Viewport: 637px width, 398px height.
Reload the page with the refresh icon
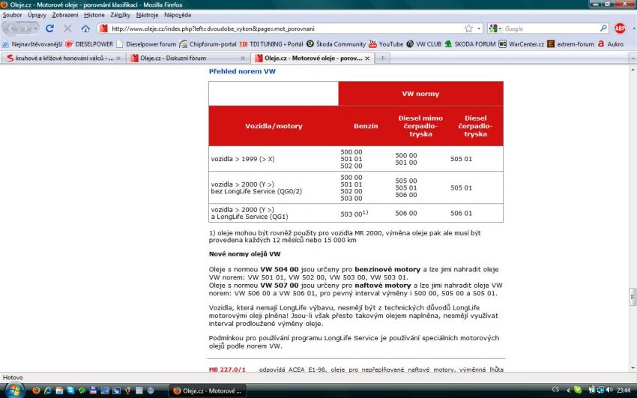pos(49,28)
